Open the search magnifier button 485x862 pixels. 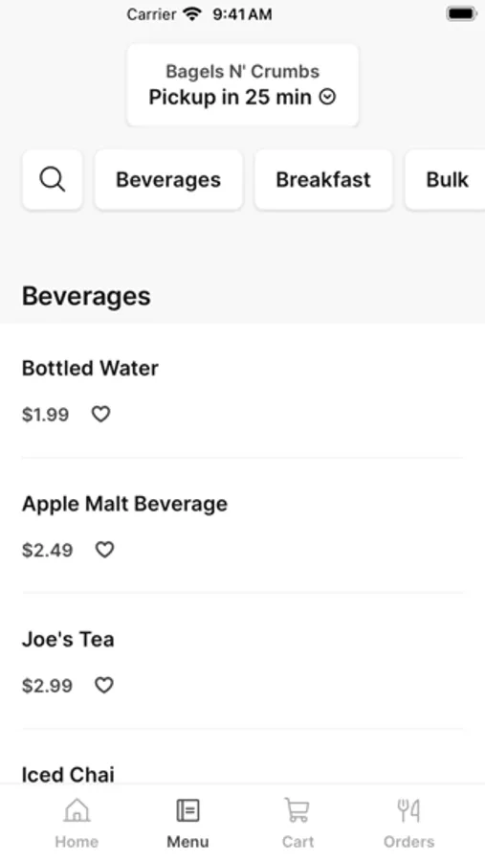tap(53, 180)
